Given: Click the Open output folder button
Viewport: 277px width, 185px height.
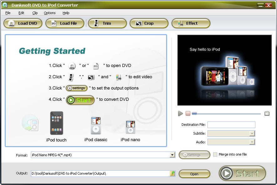Looking at the screenshot, I should (x=194, y=174).
